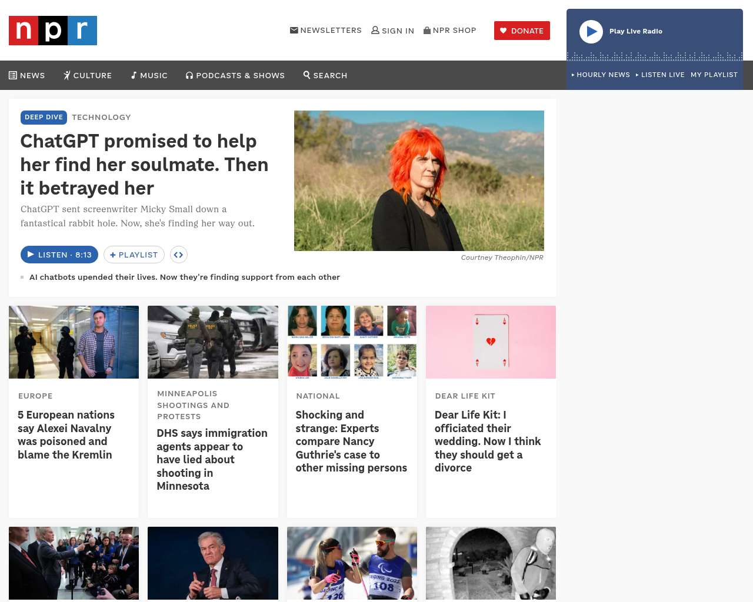This screenshot has height=602, width=753.
Task: Click the News section icon
Action: coord(13,75)
